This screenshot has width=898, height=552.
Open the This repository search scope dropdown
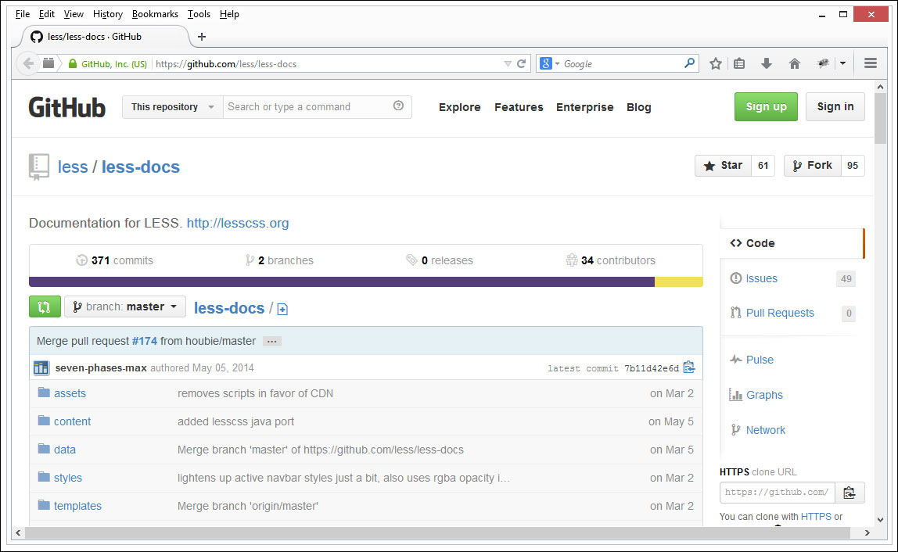(172, 107)
